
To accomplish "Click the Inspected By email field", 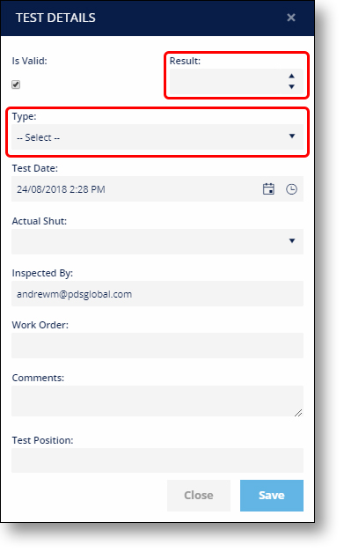I will point(157,293).
